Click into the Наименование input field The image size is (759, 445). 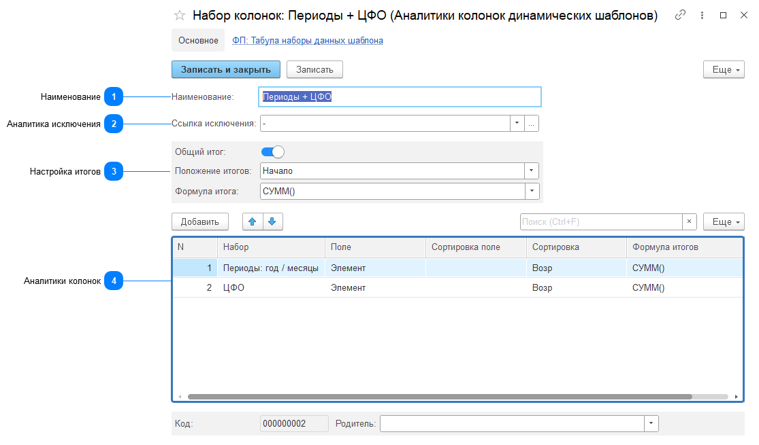point(400,96)
